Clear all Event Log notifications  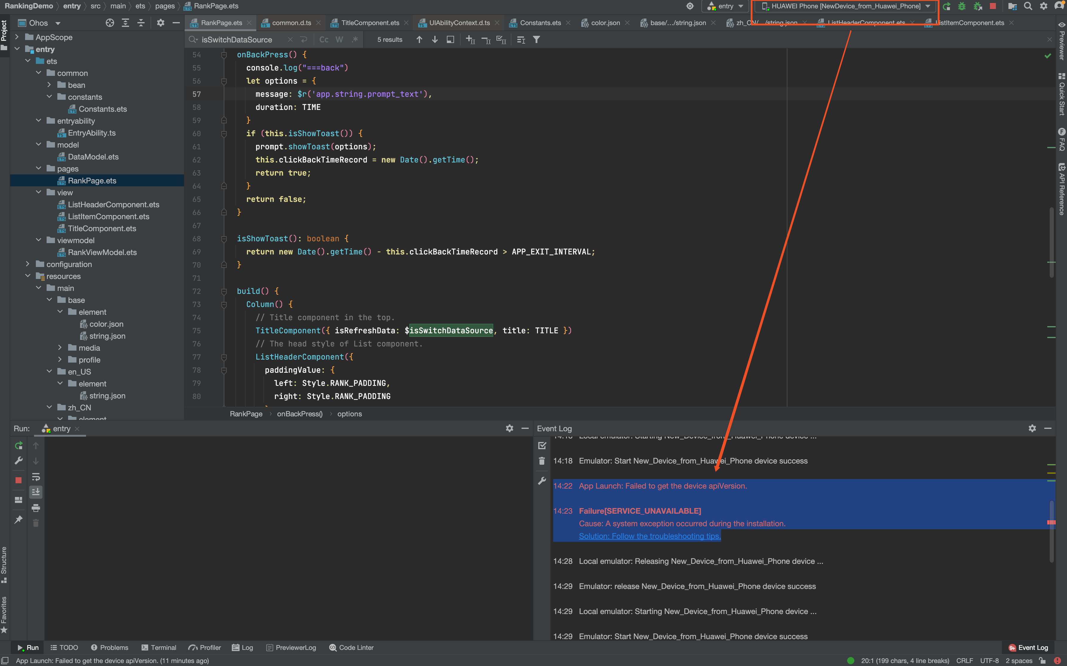click(x=542, y=461)
